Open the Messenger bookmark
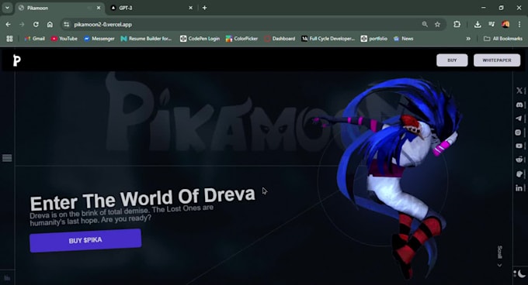Viewport: 528px width, 285px height. coord(99,39)
